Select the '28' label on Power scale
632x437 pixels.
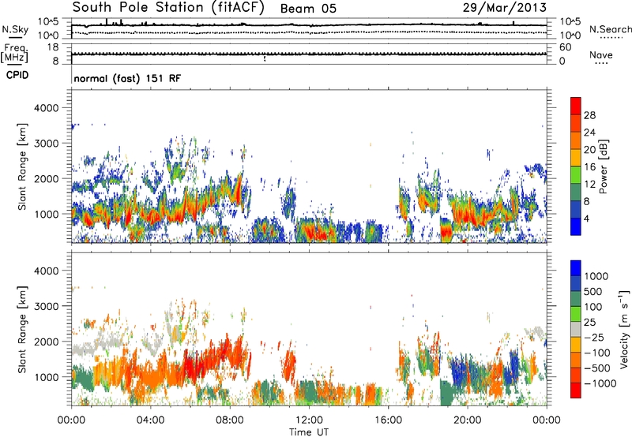589,115
